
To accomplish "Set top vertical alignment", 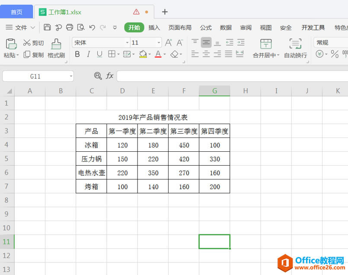I will (195, 42).
